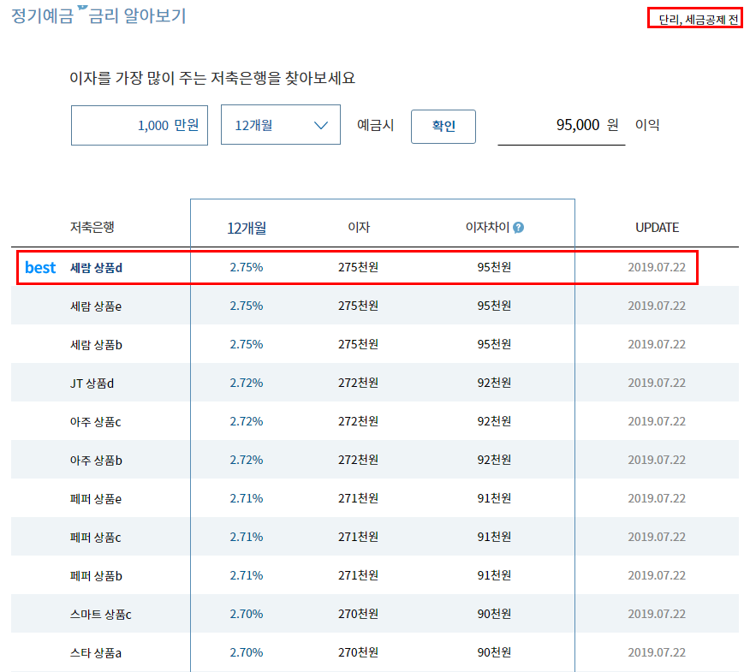Click 271천원 interest for 페퍼 상품b
This screenshot has width=744, height=672.
click(358, 575)
